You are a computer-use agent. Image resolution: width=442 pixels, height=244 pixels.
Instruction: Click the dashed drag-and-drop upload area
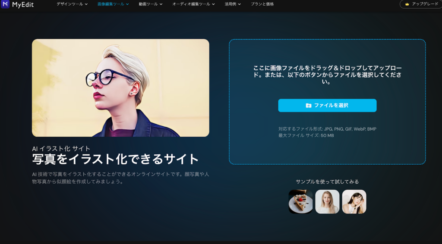(x=327, y=102)
